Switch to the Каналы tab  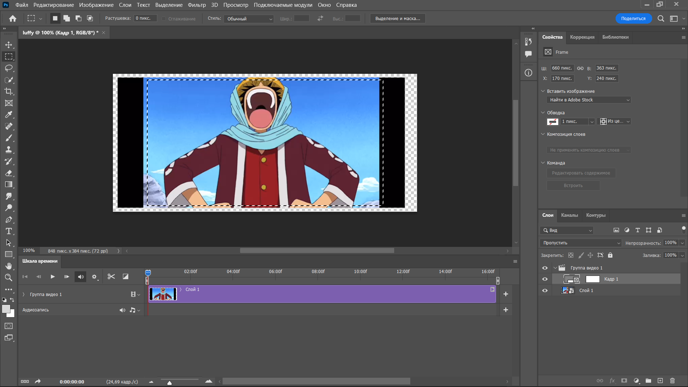(x=569, y=215)
